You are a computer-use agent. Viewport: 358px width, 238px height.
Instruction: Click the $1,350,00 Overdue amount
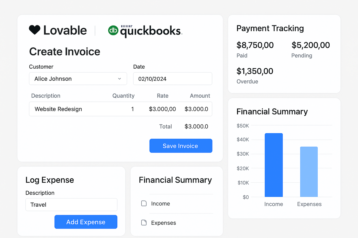[255, 71]
